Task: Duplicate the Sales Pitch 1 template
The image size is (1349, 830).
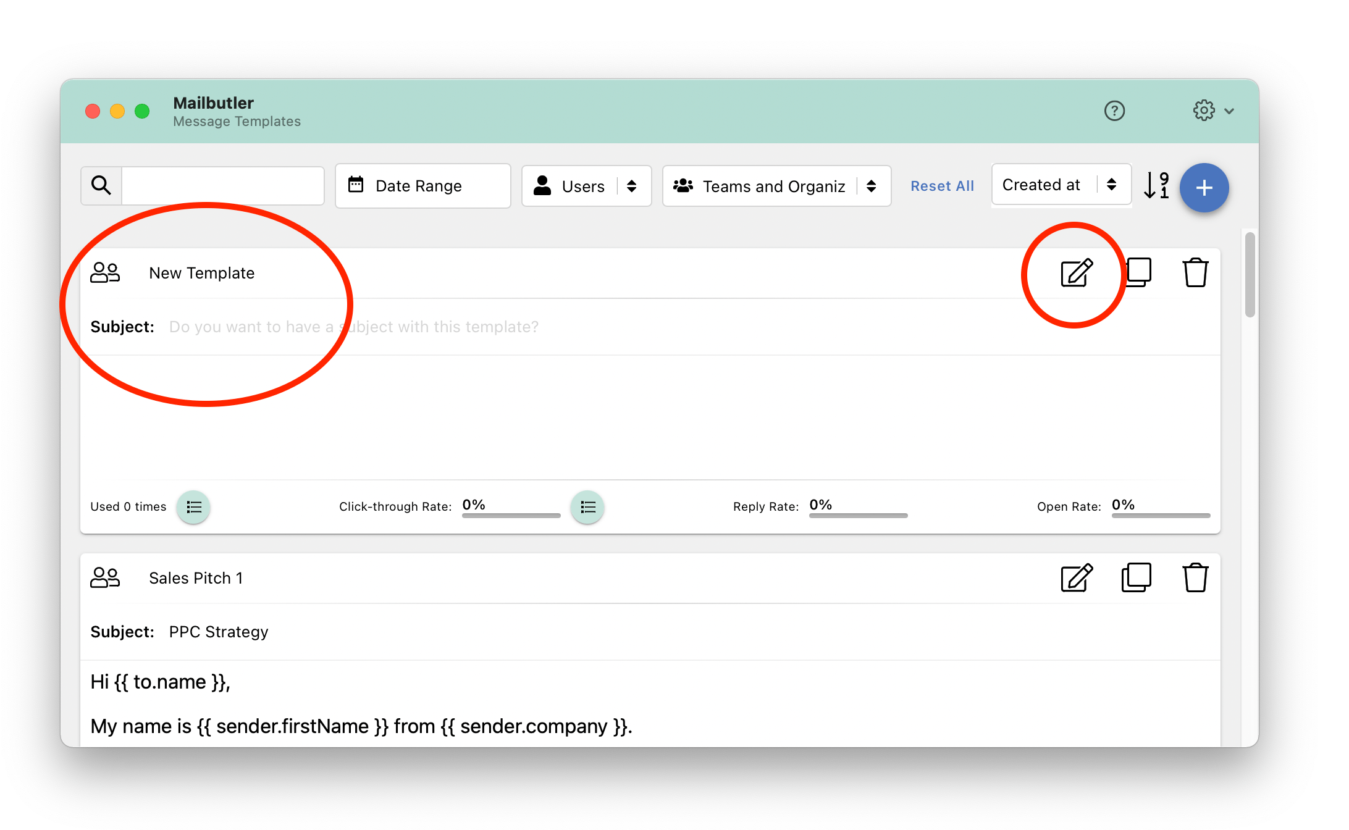Action: [1136, 578]
